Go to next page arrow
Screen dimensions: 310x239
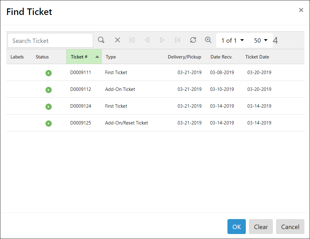(x=162, y=40)
